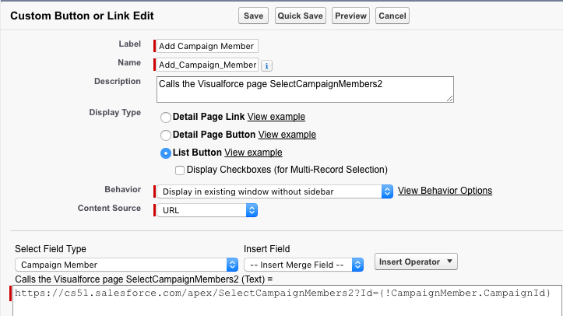Click the Insert Operator button
563x316 pixels.
click(x=416, y=262)
